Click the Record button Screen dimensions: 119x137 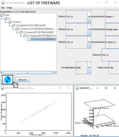22,80
